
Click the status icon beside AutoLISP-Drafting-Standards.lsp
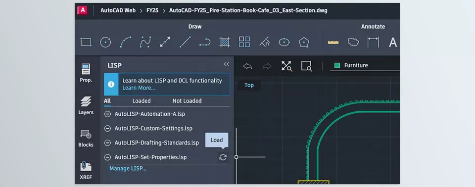pyautogui.click(x=107, y=143)
